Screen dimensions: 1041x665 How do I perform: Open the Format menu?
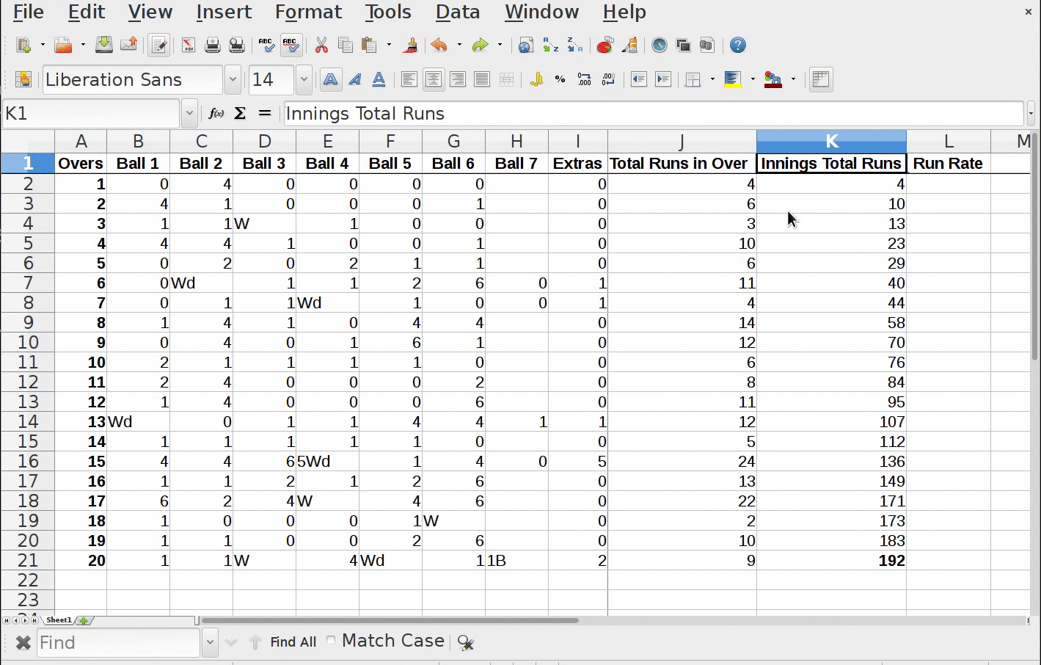pos(308,12)
